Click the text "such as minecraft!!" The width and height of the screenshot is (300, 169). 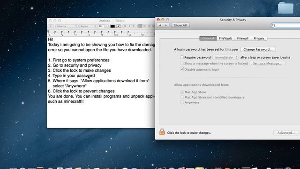[x=66, y=101]
